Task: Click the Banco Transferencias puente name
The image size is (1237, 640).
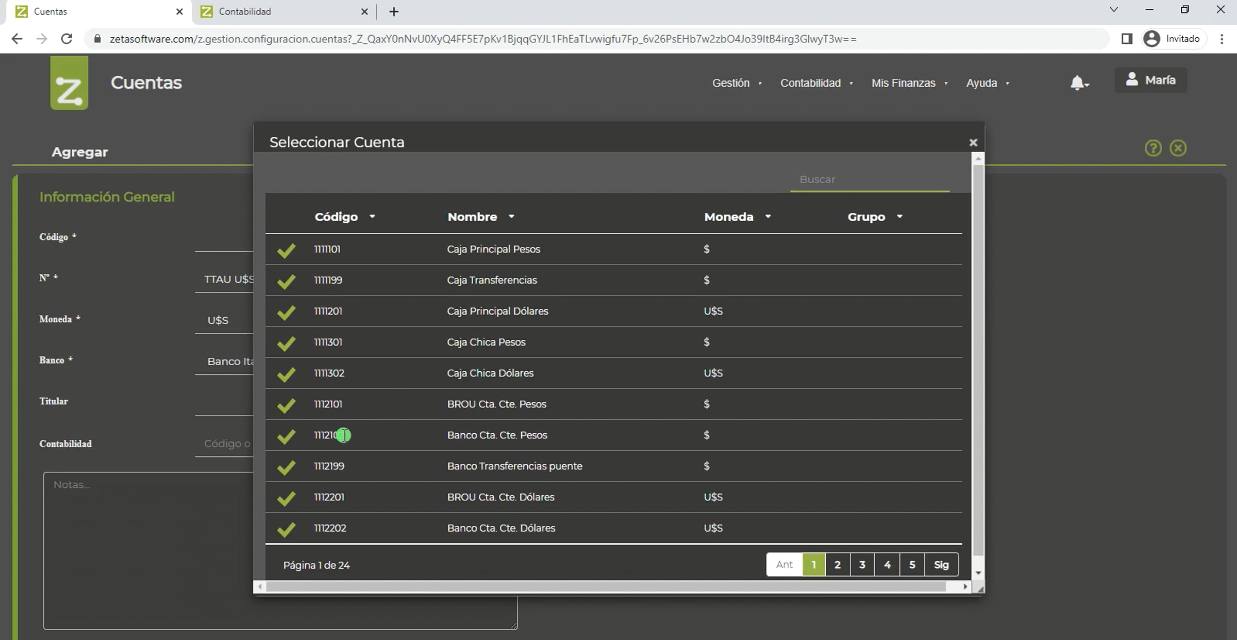Action: click(515, 466)
